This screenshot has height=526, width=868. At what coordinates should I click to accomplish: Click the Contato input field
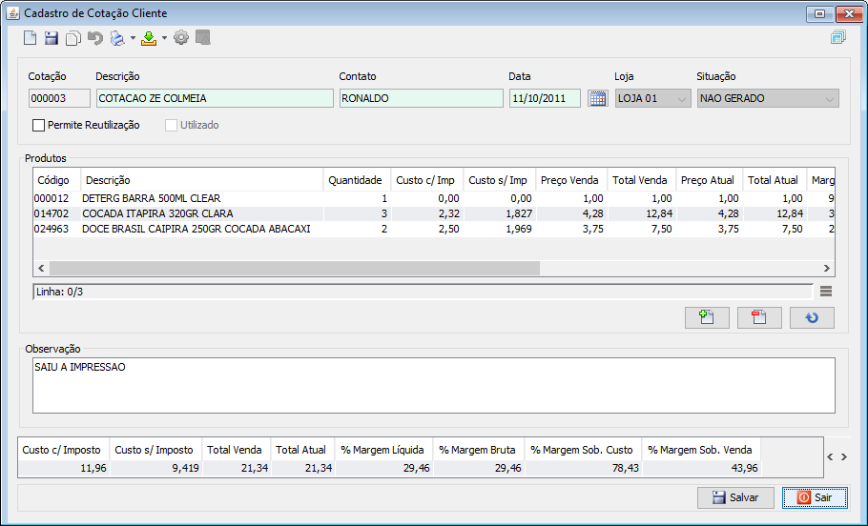422,98
